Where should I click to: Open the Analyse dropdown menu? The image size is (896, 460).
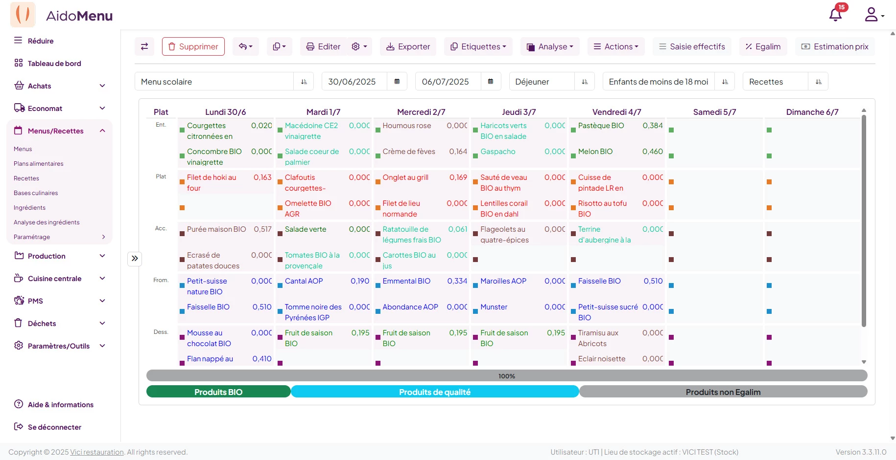point(550,46)
